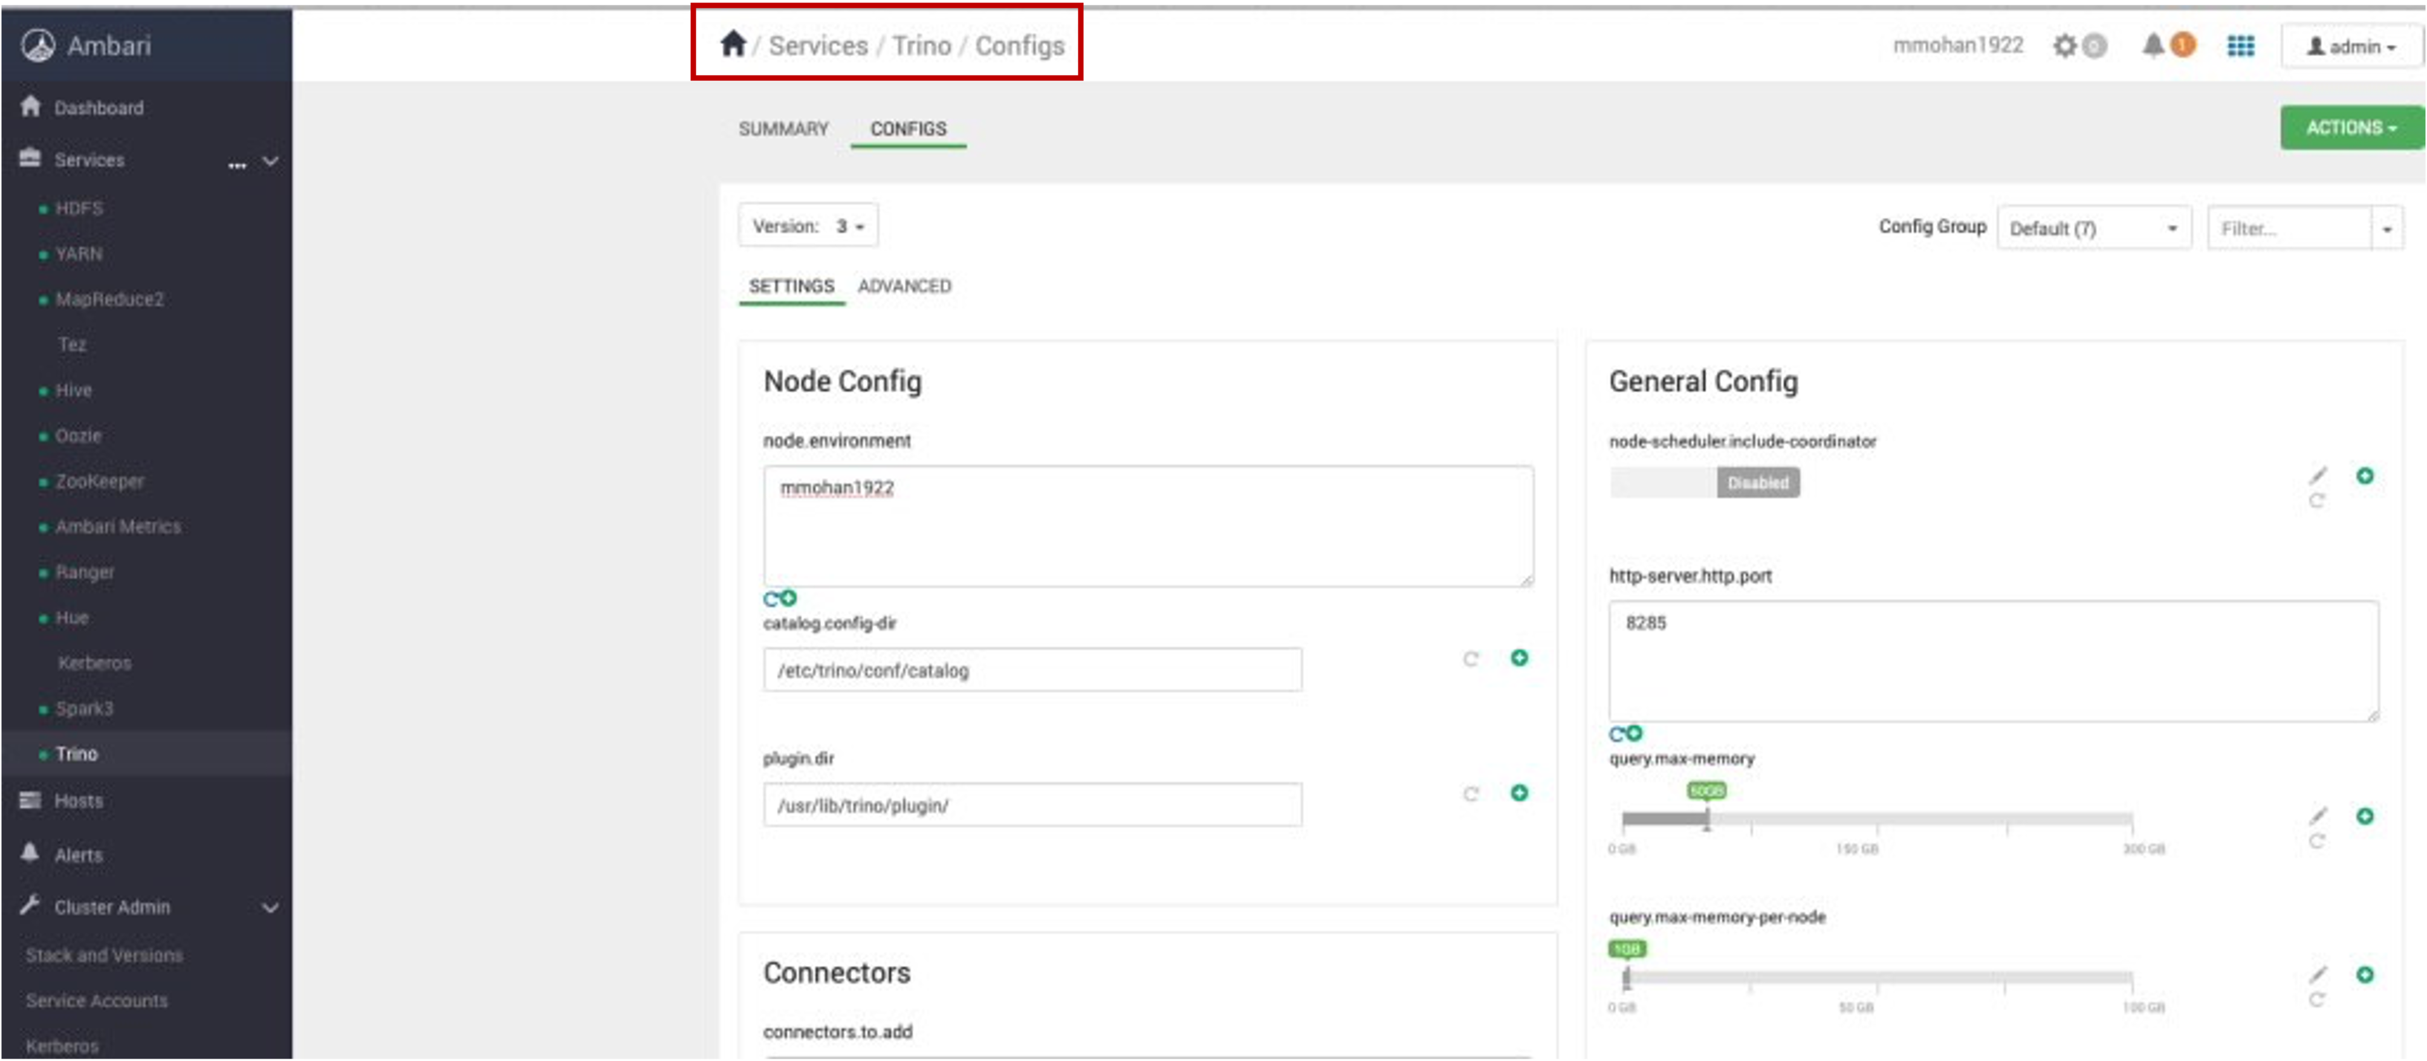Screen dimensions: 2427x1061
Task: Override node.environment with plus icon
Action: click(789, 597)
